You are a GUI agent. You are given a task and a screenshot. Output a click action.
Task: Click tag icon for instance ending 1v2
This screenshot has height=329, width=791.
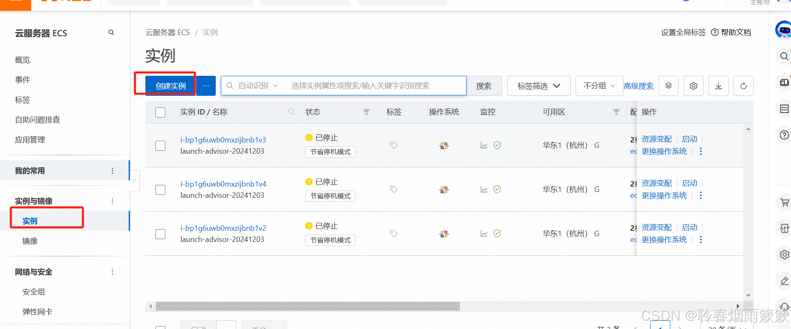click(394, 233)
